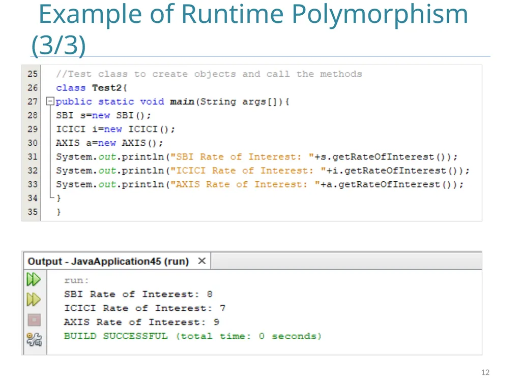Click the output line "SBI Rate of Interest: 8"
The height and width of the screenshot is (390, 521).
click(138, 294)
